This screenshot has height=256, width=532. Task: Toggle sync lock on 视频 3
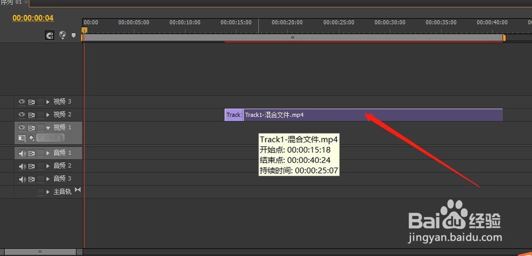click(31, 102)
